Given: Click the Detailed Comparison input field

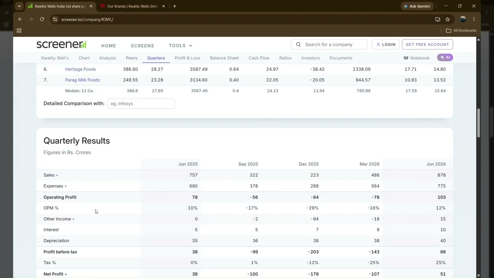Looking at the screenshot, I should tap(141, 103).
